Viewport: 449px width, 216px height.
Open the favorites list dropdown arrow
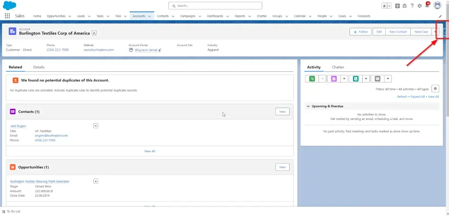pyautogui.click(x=389, y=6)
